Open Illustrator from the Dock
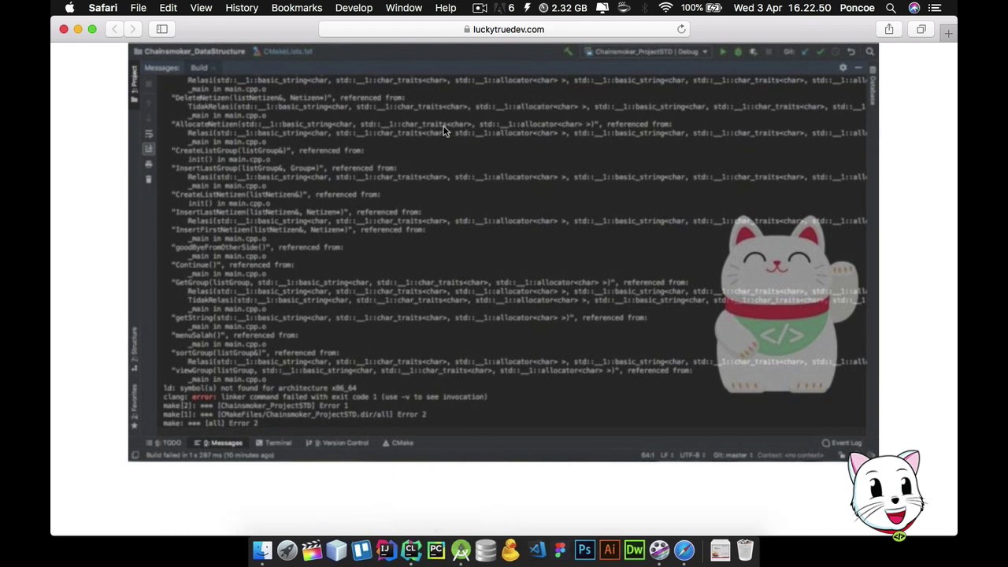Viewport: 1008px width, 567px height. click(x=610, y=550)
